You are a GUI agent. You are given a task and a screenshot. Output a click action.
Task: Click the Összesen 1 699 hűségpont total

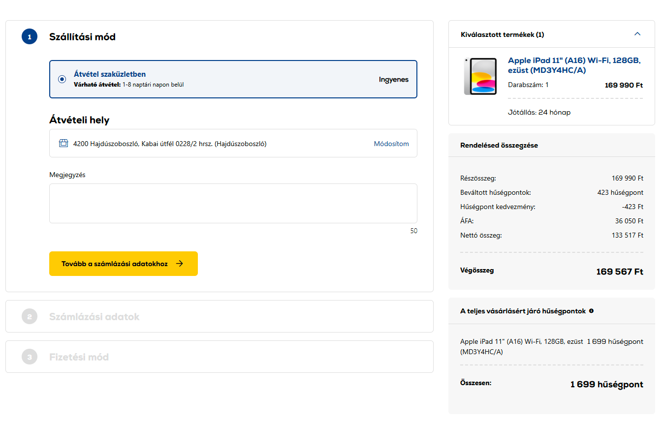coord(607,384)
